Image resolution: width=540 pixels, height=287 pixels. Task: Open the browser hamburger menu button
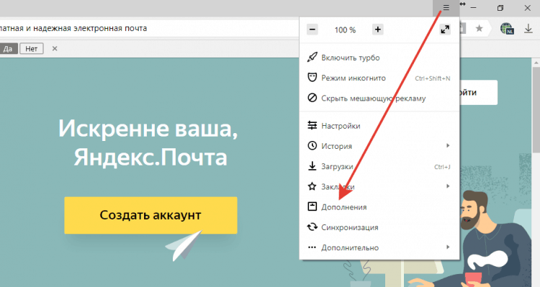point(446,8)
